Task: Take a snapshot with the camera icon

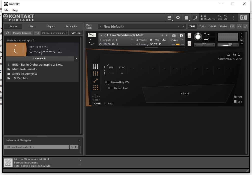Action: coord(174,36)
